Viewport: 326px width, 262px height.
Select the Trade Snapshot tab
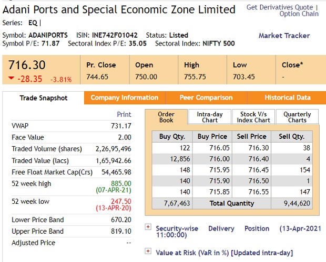(x=44, y=98)
